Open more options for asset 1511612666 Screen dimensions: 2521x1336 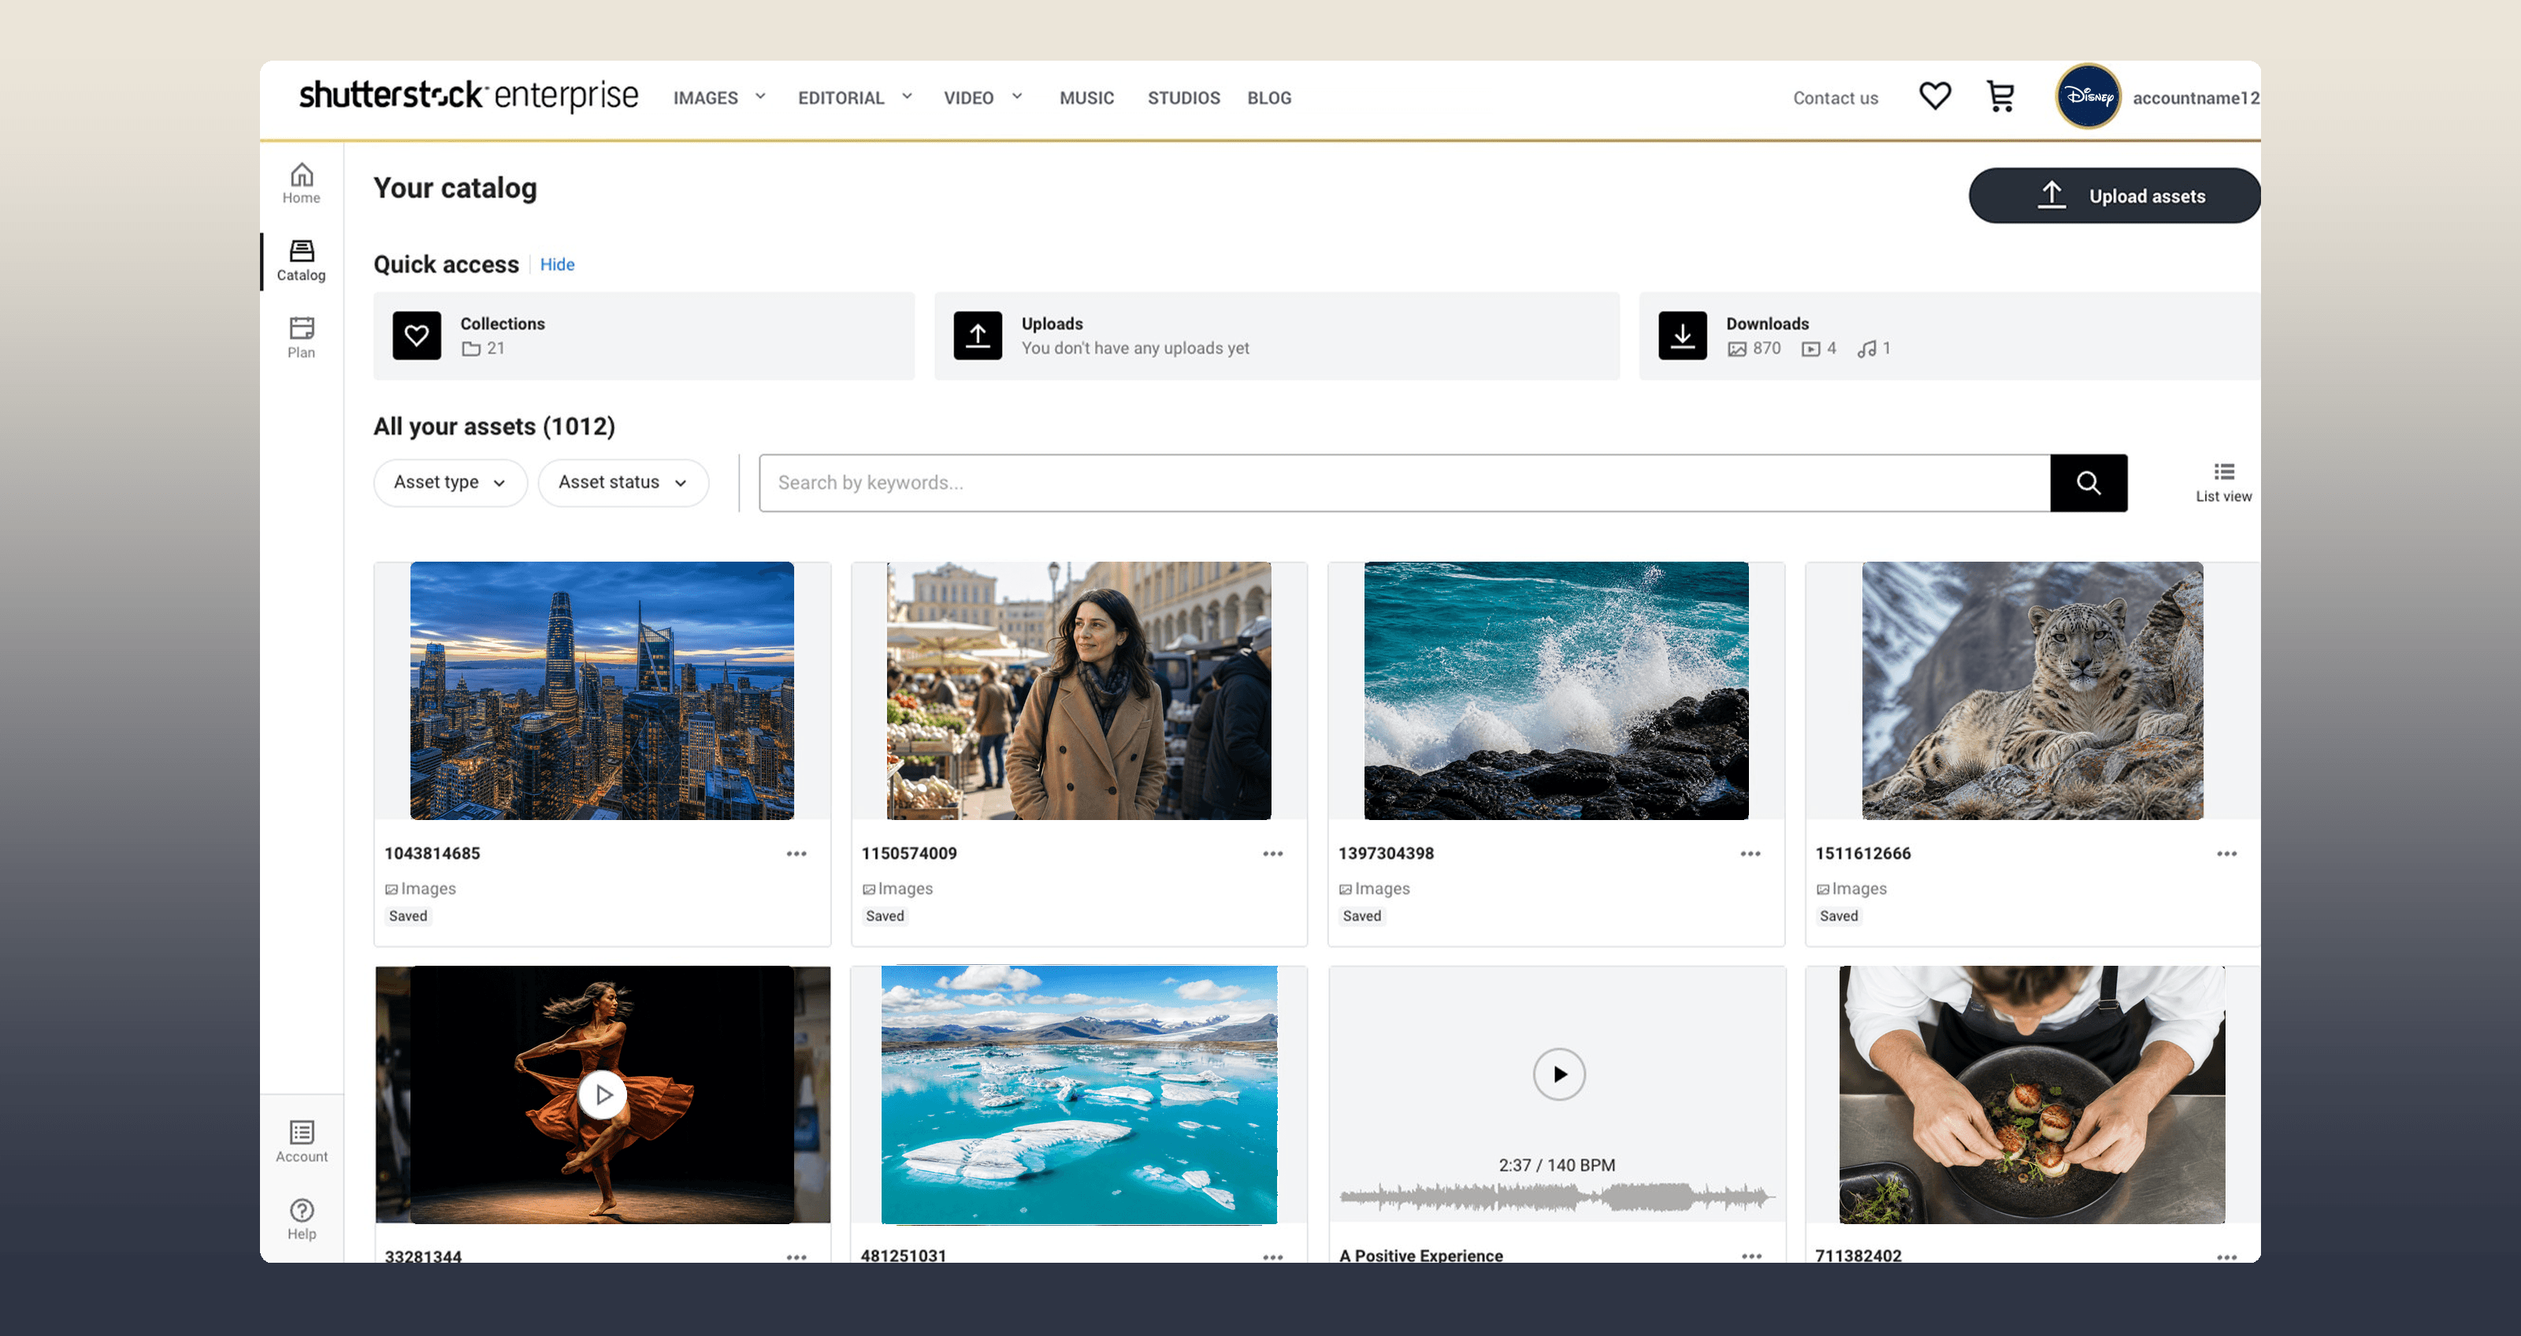click(x=2226, y=853)
